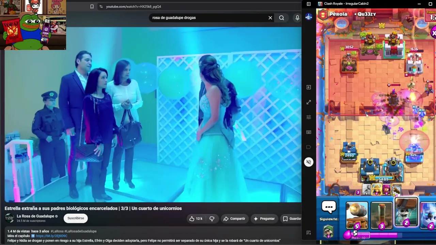
Task: Select the Log card costing 3 elixir
Action: click(x=381, y=215)
